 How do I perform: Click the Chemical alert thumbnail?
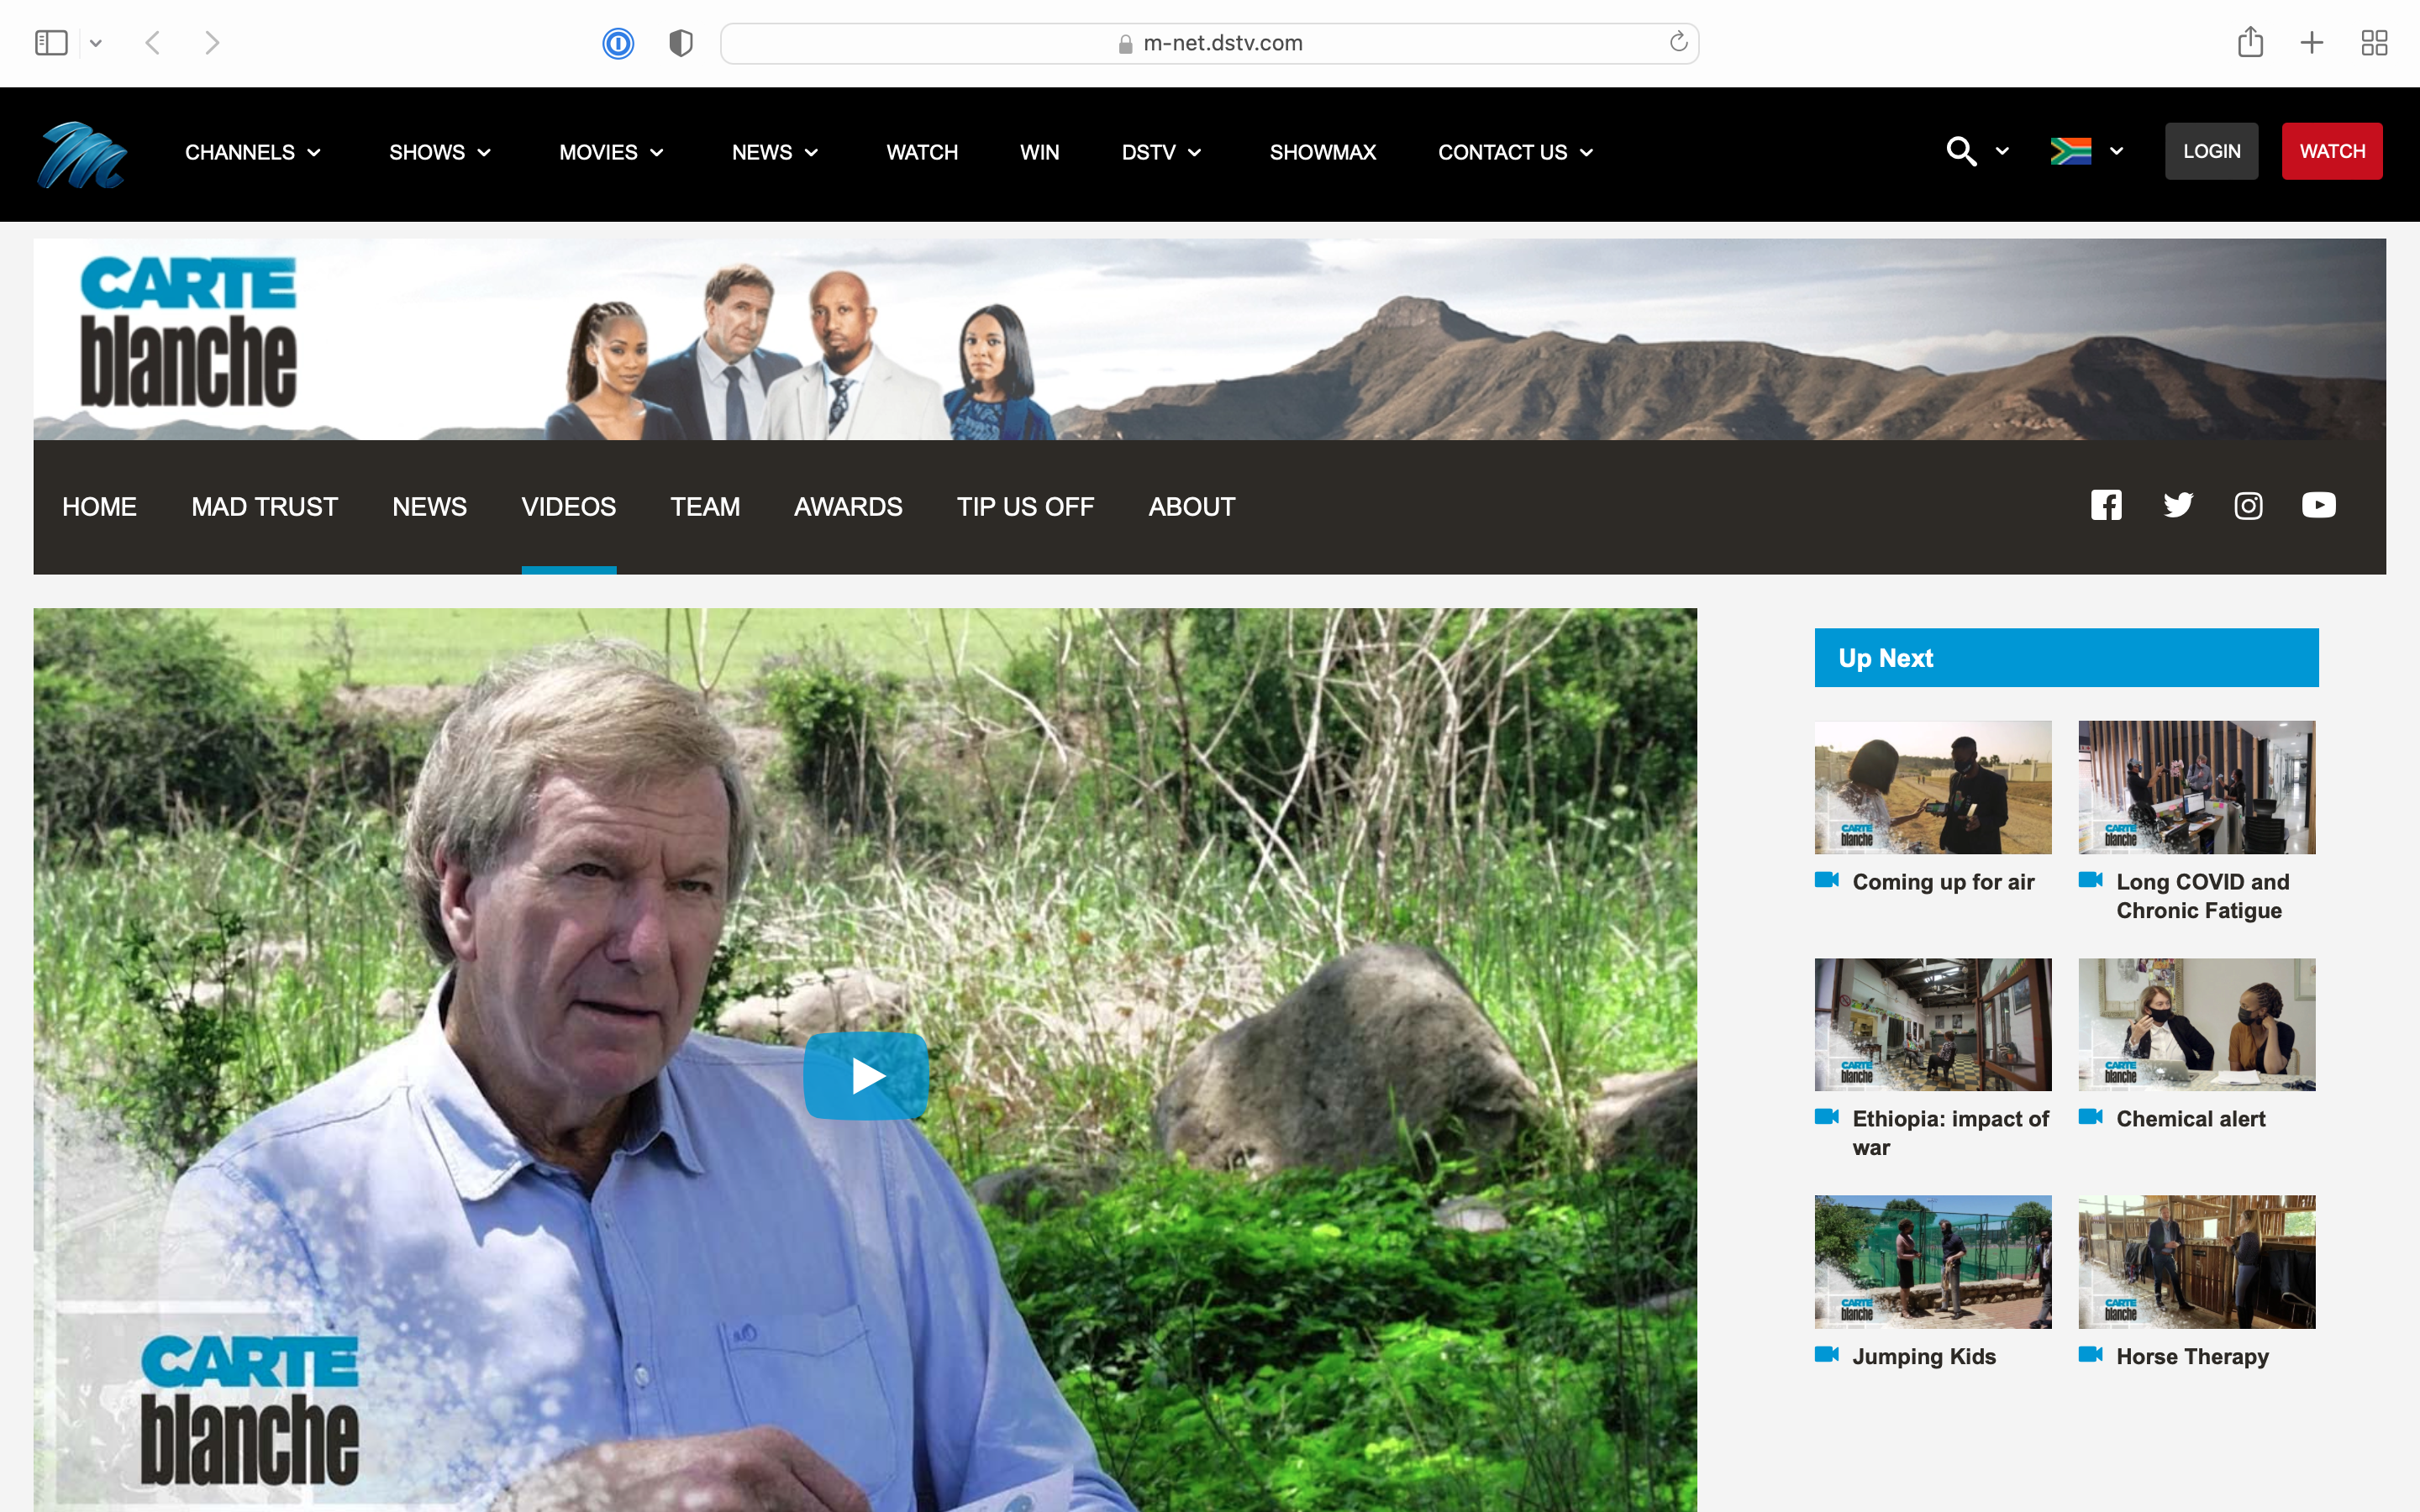pos(2197,1024)
